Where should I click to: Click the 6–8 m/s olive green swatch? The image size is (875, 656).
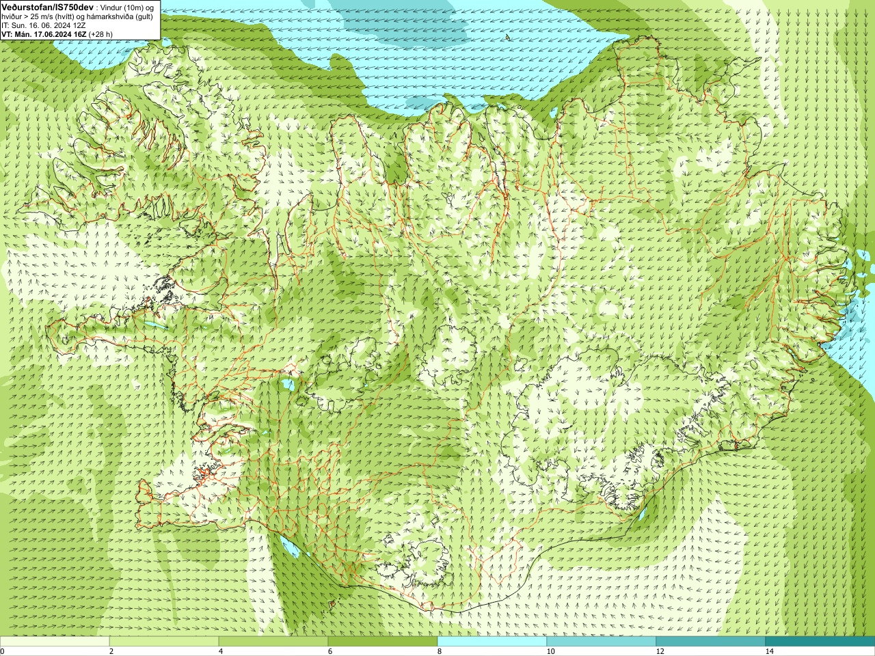point(383,642)
